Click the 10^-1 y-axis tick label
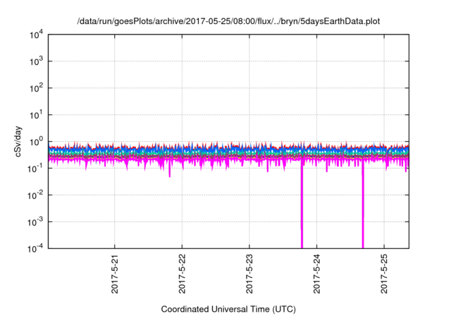Screen dimensions: 451x316 pyautogui.click(x=36, y=169)
